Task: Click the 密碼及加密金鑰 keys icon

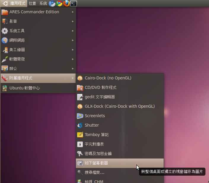Action: 80,154
